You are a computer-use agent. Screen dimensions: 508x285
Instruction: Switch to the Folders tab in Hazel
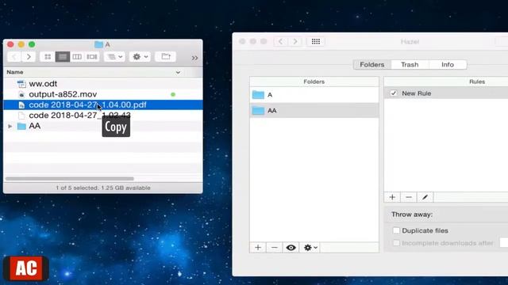tap(372, 65)
